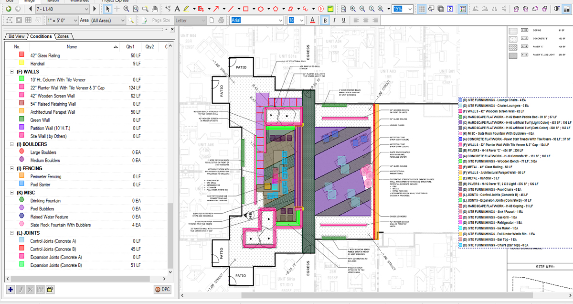Click the blue plus add condition icon
This screenshot has width=573, height=304.
(10, 290)
